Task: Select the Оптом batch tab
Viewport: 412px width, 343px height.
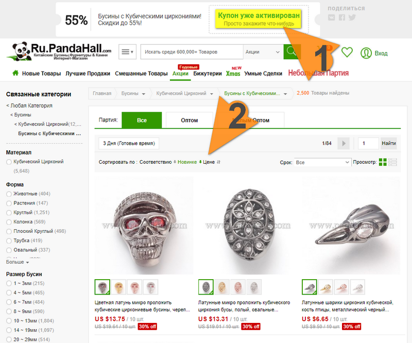Action: click(x=190, y=120)
